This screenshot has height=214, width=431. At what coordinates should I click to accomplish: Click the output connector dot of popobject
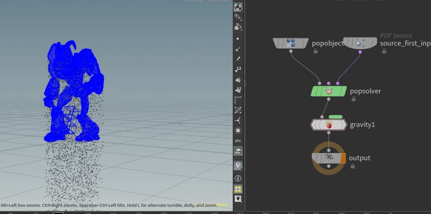(291, 51)
